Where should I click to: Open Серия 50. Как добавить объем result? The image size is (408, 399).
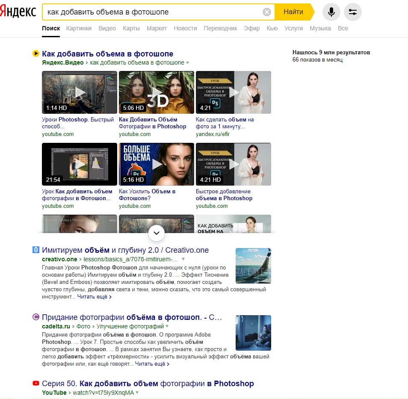[148, 384]
